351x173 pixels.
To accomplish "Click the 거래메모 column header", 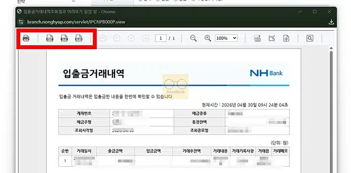I will click(280, 151).
